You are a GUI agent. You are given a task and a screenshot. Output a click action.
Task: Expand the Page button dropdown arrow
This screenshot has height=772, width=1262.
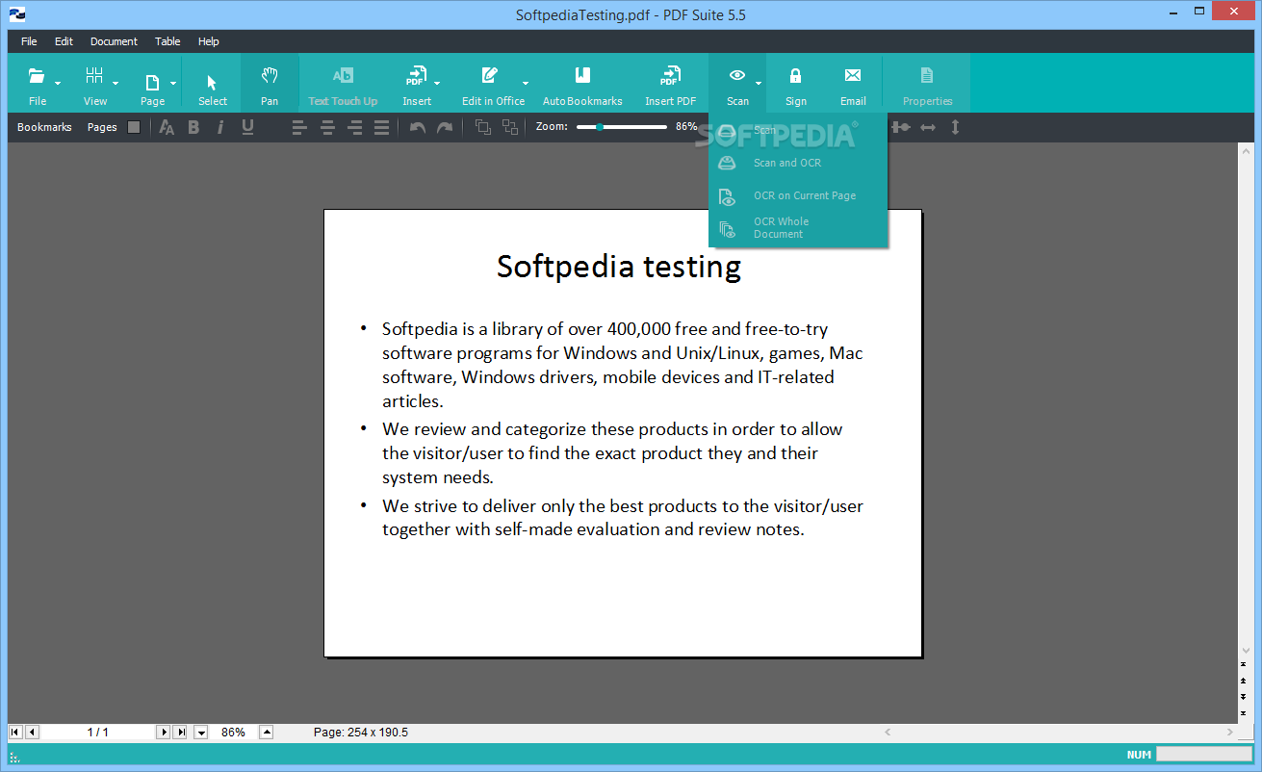173,84
